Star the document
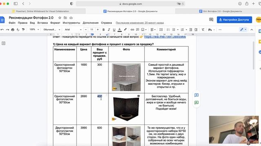The image size is (261, 146). [60, 18]
